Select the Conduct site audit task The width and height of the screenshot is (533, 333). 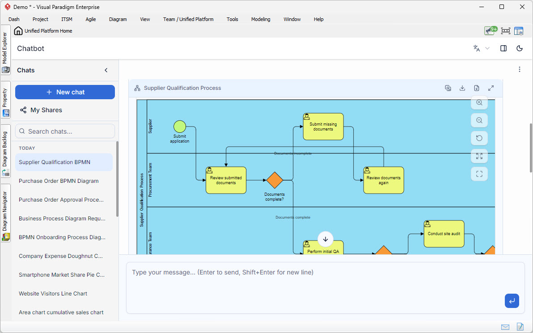tap(444, 234)
